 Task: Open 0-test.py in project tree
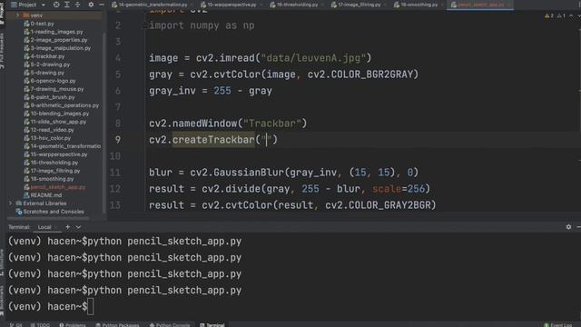tap(39, 24)
